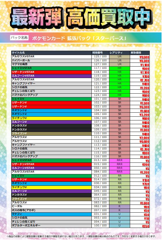This screenshot has width=163, height=242.
Task: Select the 116 / 100 number cell
Action: coord(100,156)
